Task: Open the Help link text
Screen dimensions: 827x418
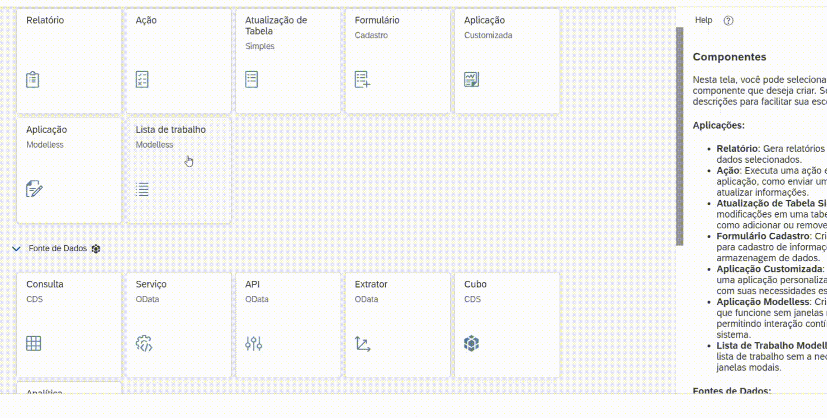Action: 703,20
